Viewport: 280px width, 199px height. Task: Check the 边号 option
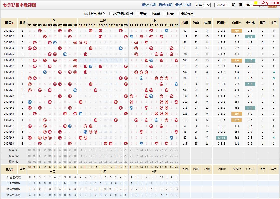point(165,13)
